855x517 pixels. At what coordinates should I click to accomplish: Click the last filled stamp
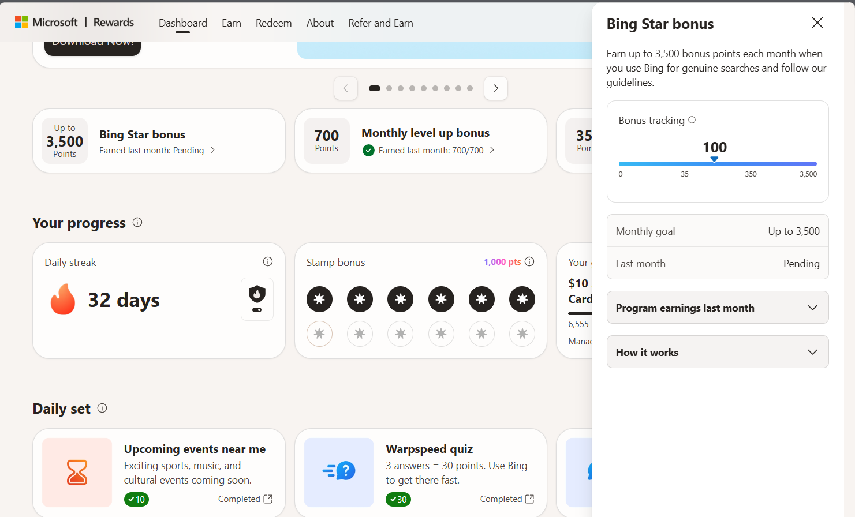point(522,299)
